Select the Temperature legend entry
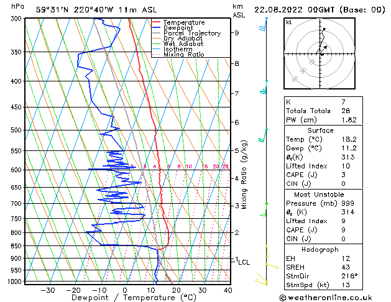Image resolution: width=391 pixels, height=302 pixels. pos(184,22)
